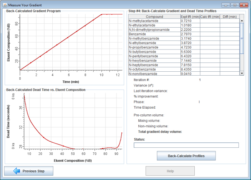Image resolution: width=251 pixels, height=180 pixels.
Task: Select the Compound column header
Action: (x=154, y=16)
